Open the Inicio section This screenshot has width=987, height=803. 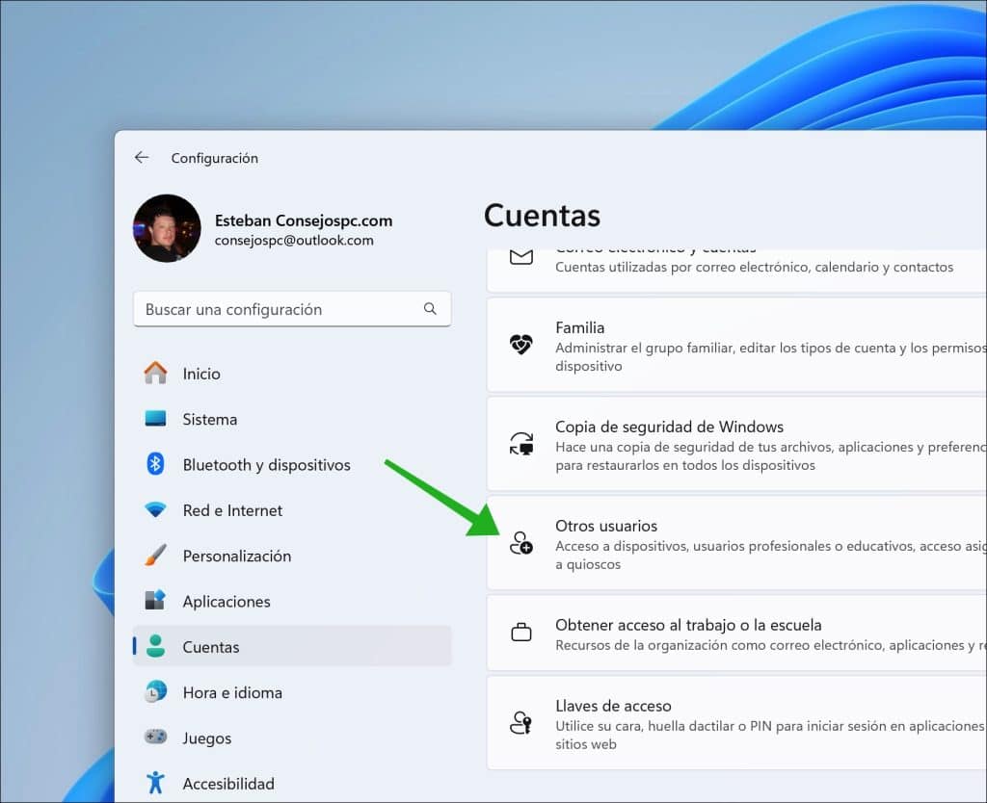coord(292,374)
